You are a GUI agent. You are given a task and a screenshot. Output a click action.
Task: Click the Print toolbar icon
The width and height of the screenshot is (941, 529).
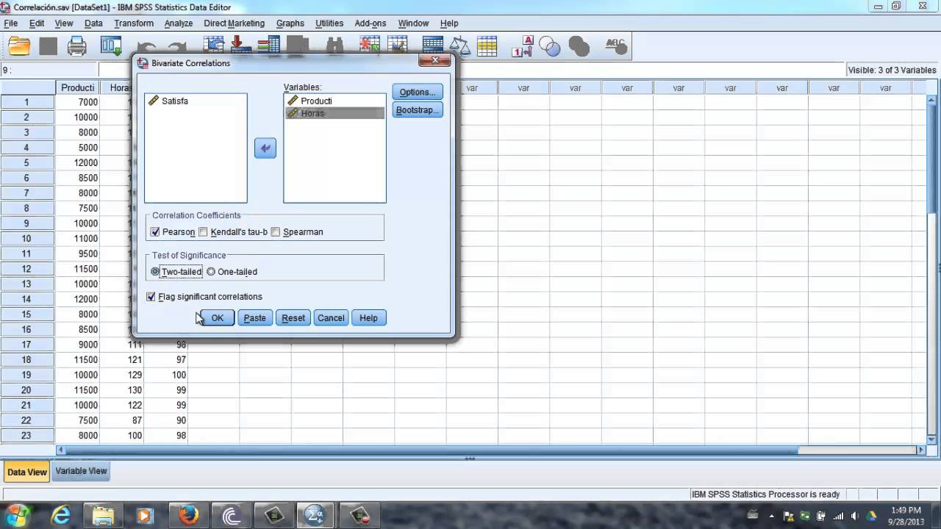pyautogui.click(x=77, y=46)
